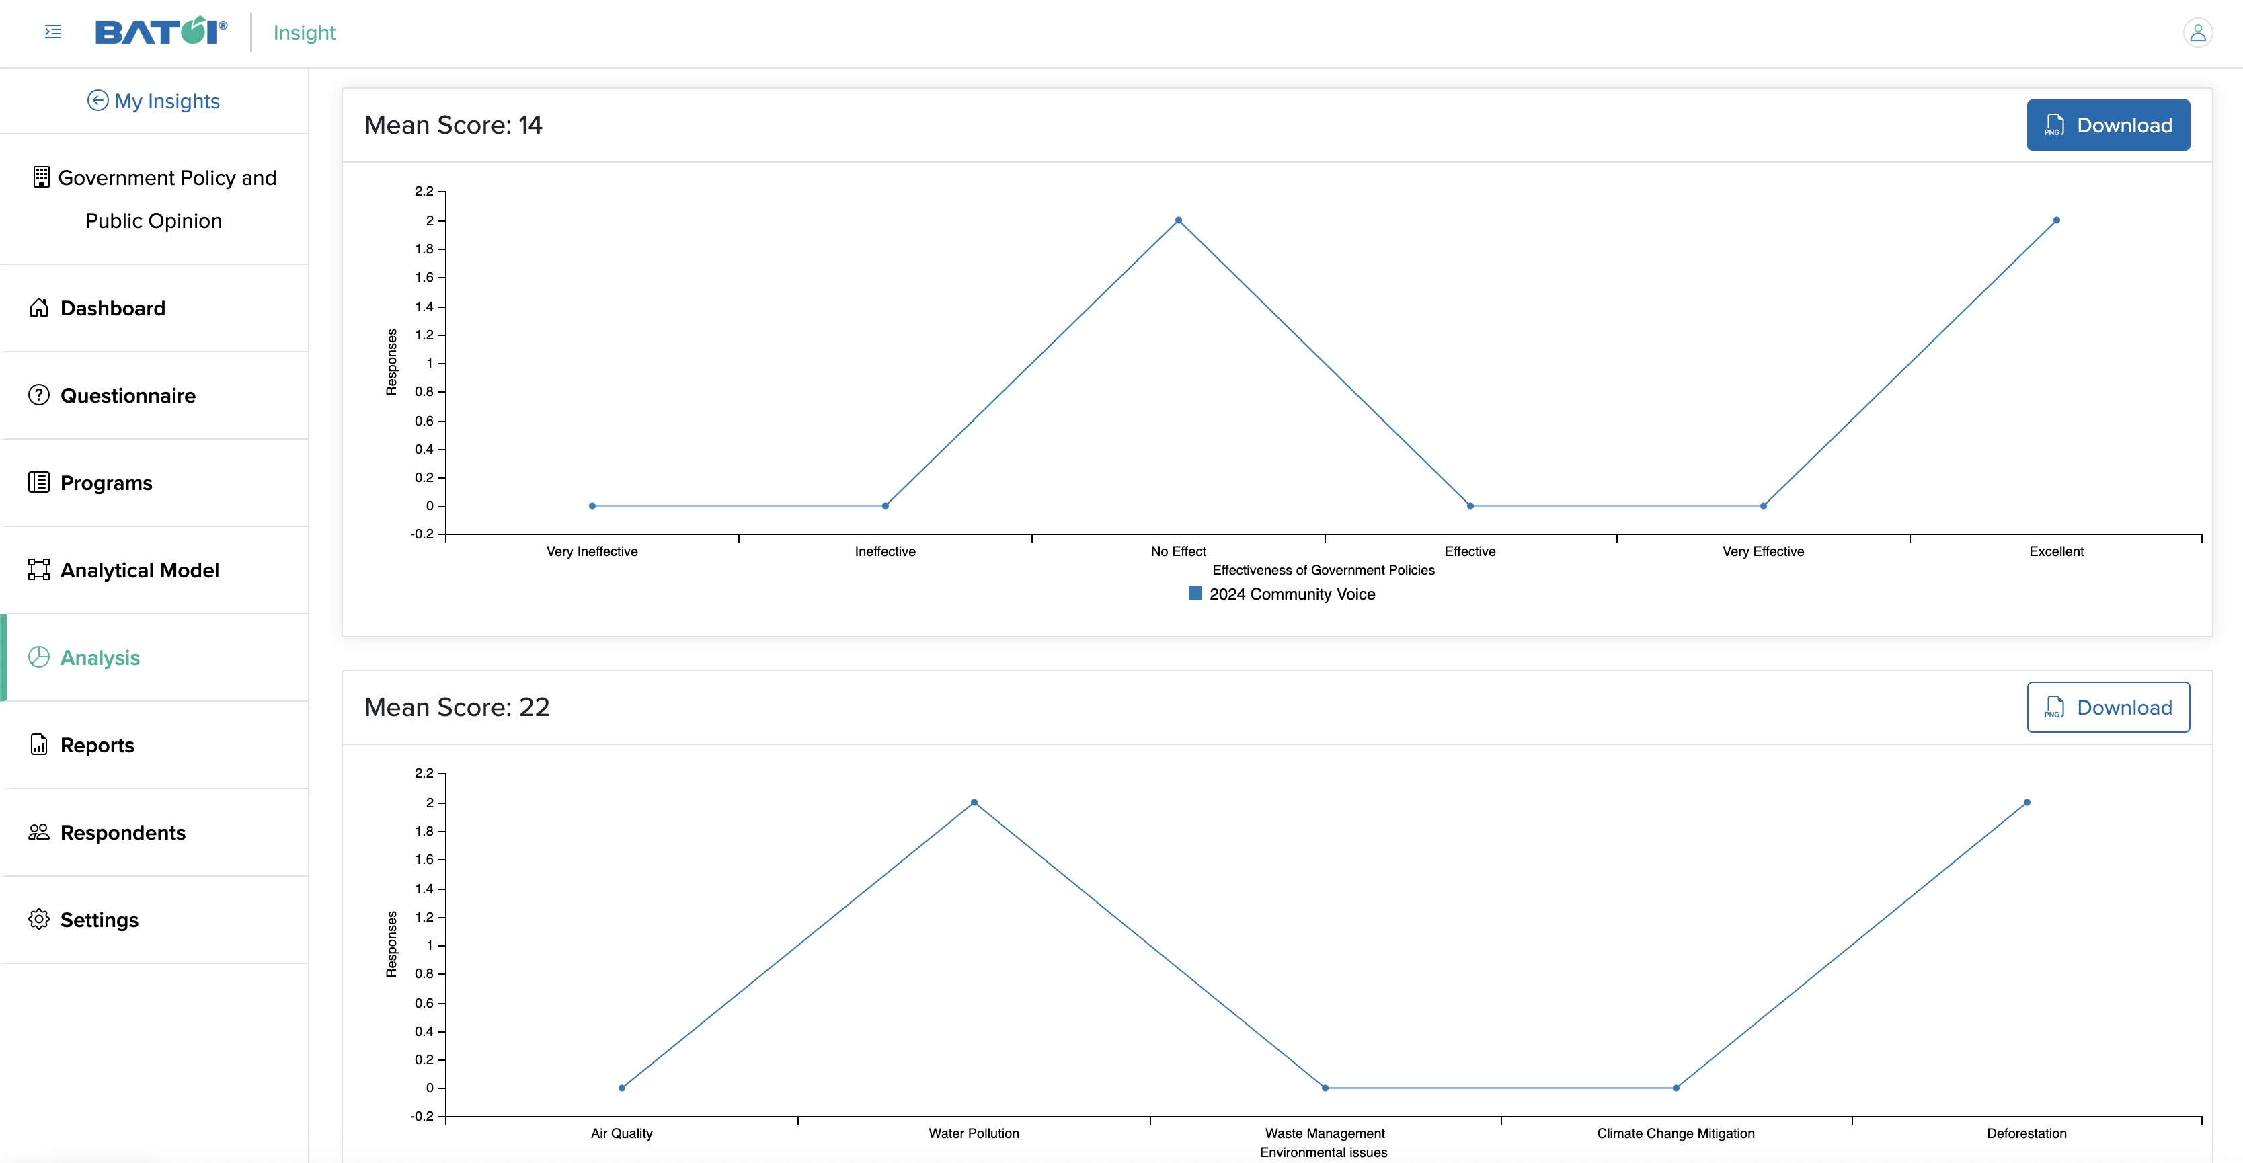Go to Programs section
The image size is (2243, 1163).
[154, 483]
